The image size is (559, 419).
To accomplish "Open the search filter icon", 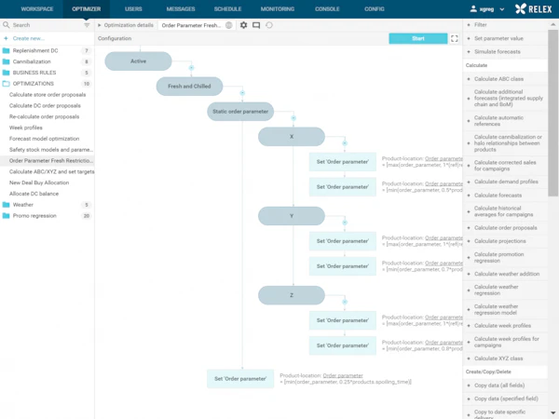I will click(87, 25).
